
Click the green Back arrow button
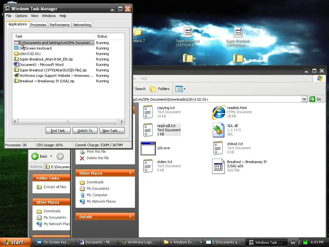click(x=35, y=156)
